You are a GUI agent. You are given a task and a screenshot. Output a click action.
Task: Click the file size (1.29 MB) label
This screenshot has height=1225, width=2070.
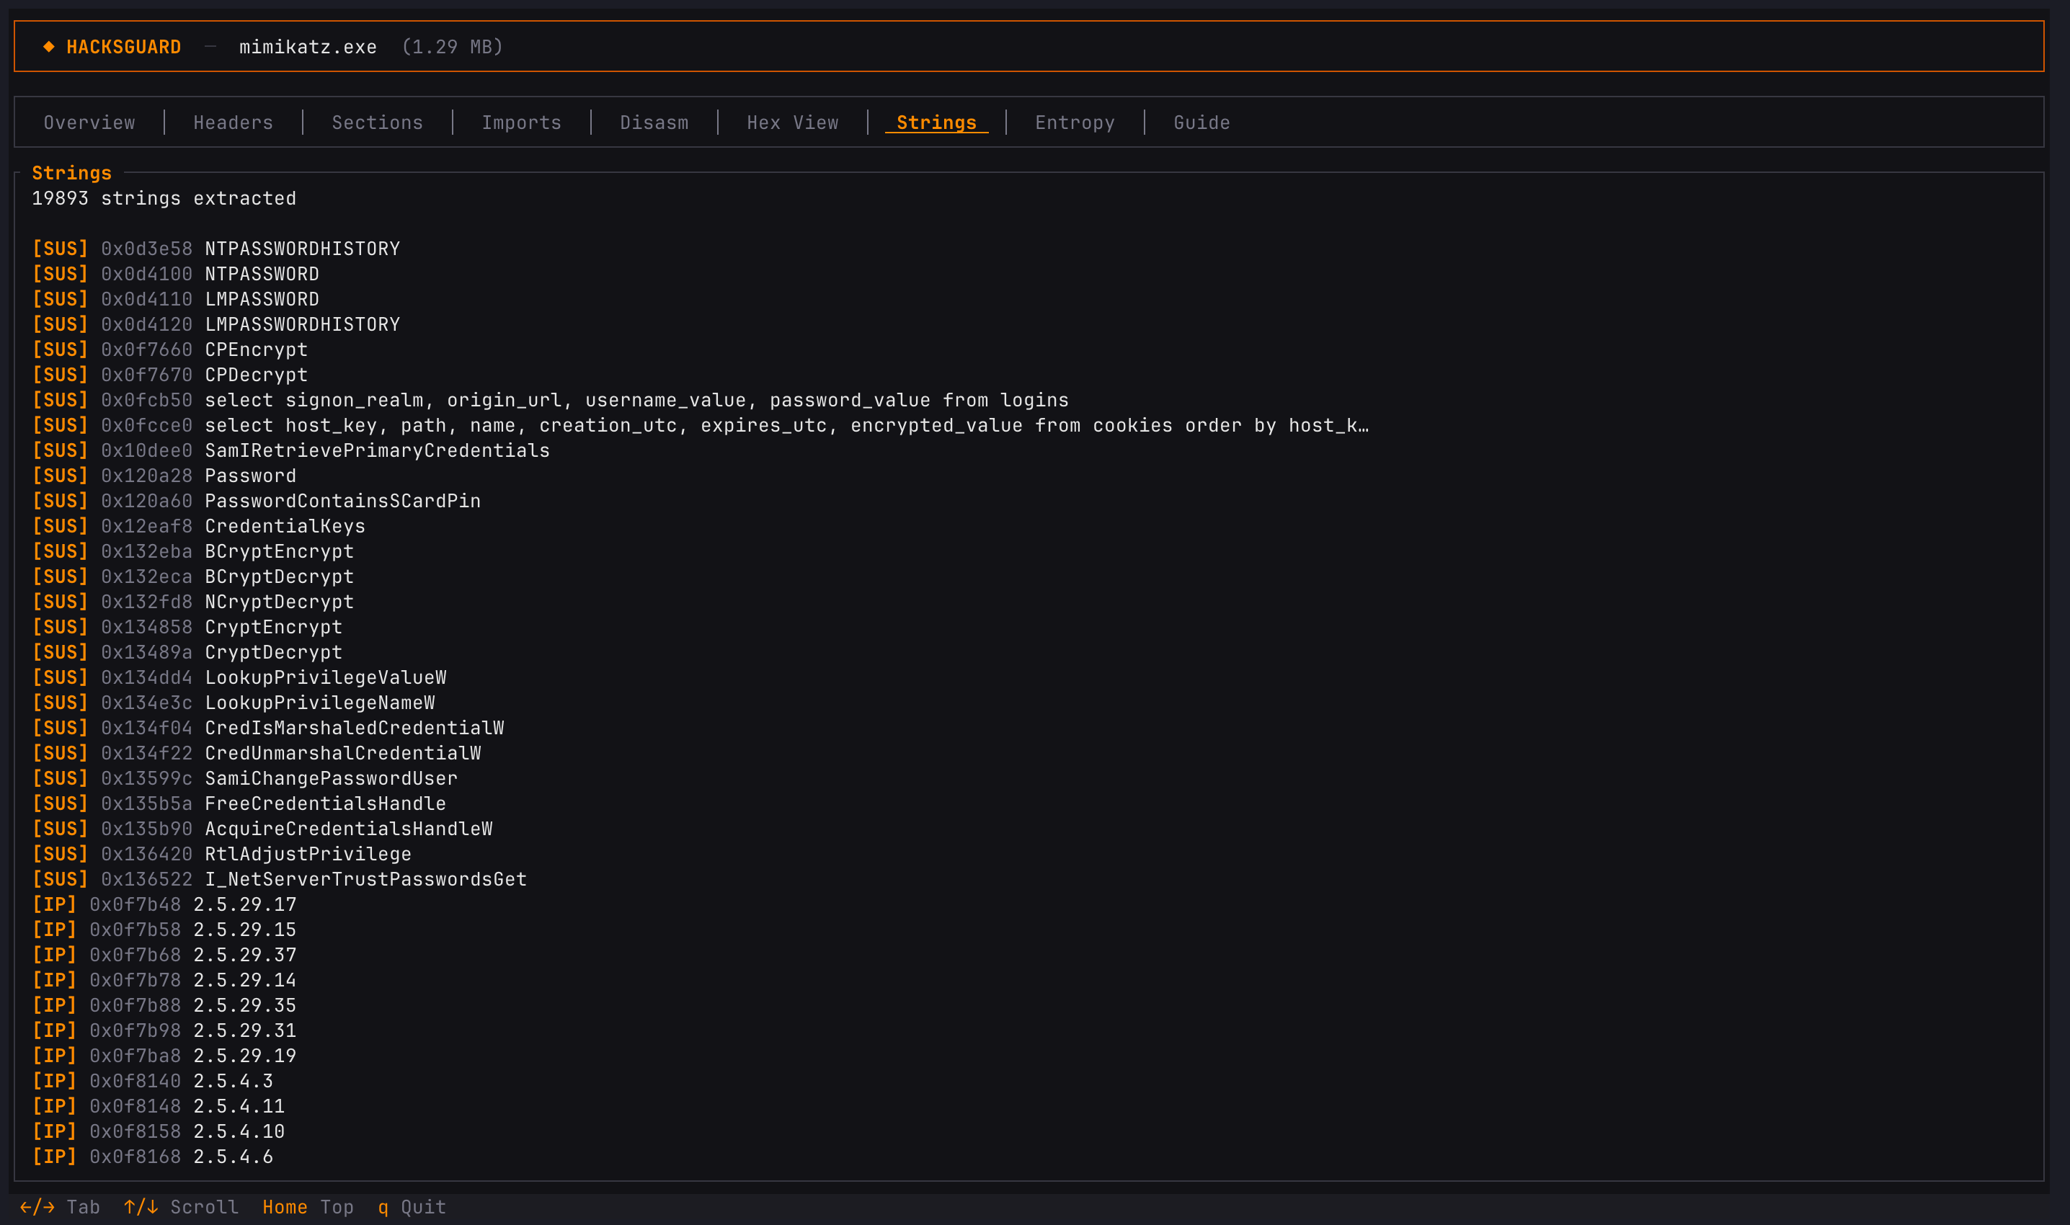[x=453, y=47]
